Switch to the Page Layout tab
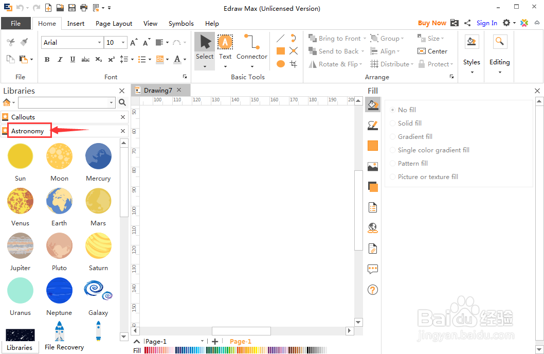Screen dimensions: 544x354 coord(114,23)
